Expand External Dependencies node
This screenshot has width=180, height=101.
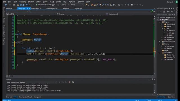[x=160, y=42]
